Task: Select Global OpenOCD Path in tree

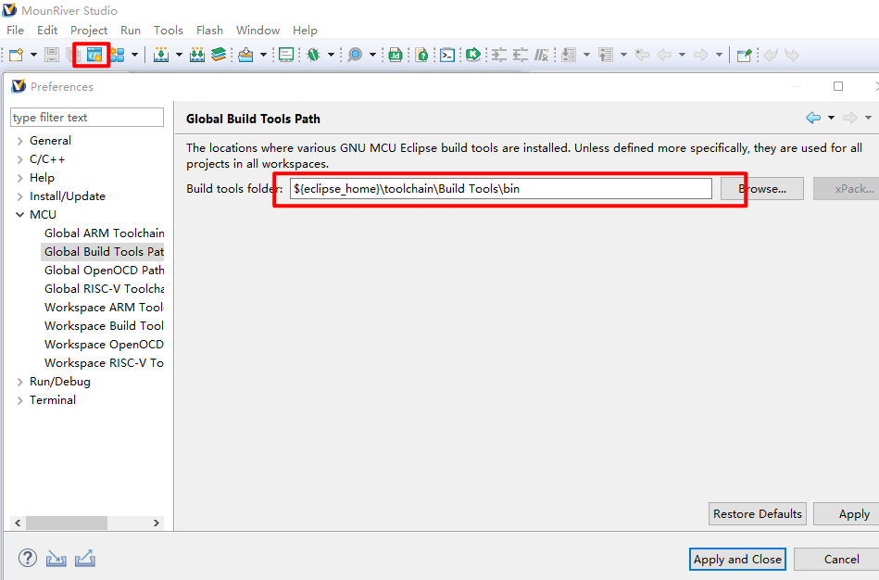Action: click(x=104, y=271)
